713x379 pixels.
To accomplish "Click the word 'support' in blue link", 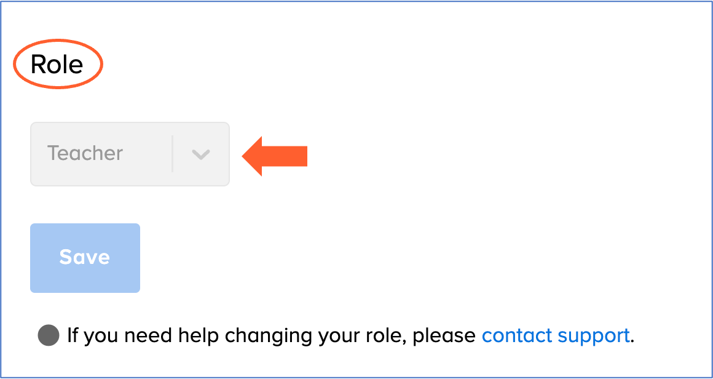I will point(593,336).
